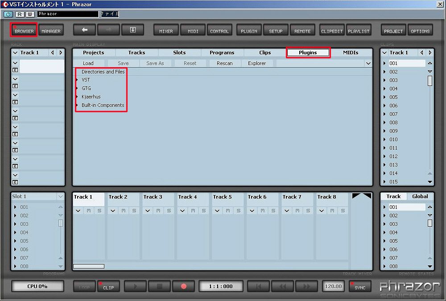446x301 pixels.
Task: Expand Built-in Components folder
Action: [x=77, y=105]
